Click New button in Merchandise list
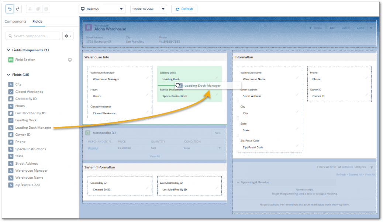Image resolution: width=383 pixels, height=222 pixels. click(x=218, y=133)
